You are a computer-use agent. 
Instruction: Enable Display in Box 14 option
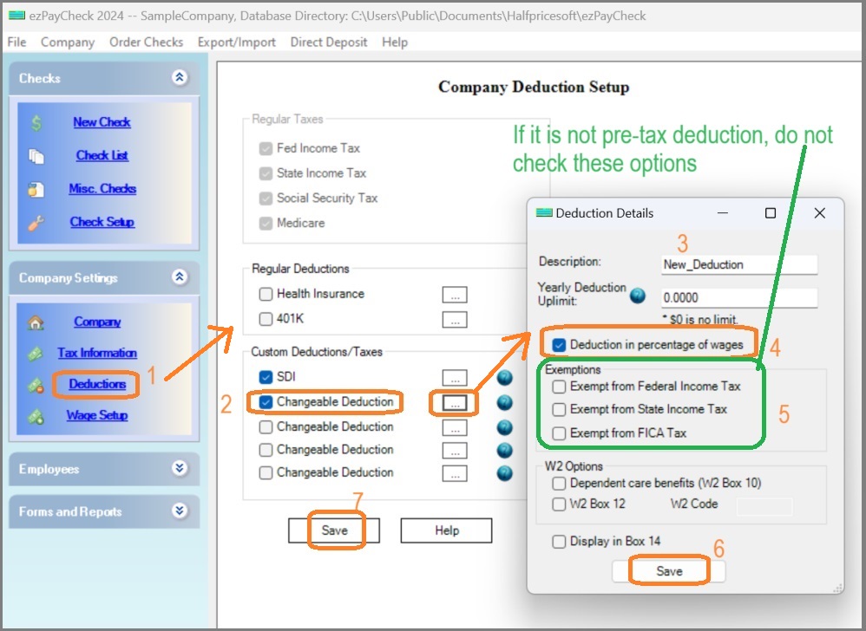click(x=560, y=541)
